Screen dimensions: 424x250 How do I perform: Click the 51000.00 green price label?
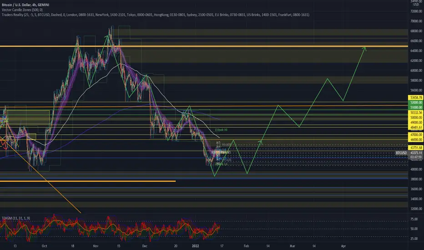pos(416,107)
